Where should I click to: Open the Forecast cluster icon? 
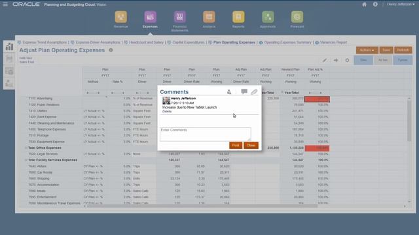(297, 17)
